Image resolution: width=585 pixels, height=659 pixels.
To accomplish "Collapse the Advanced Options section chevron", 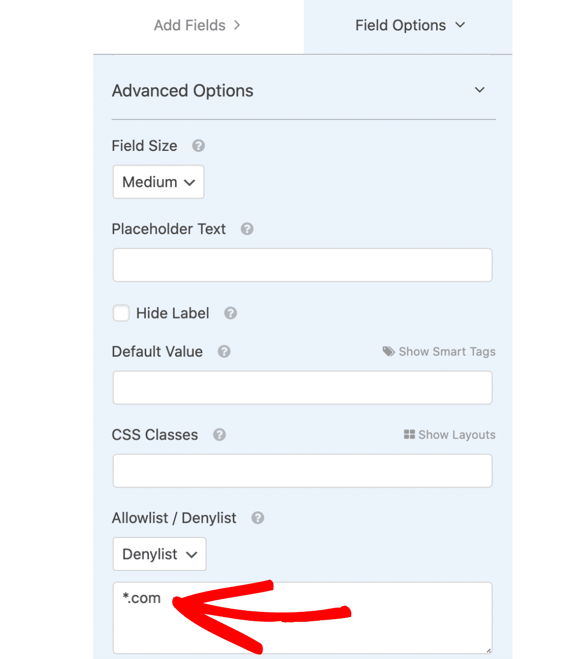I will [x=480, y=90].
